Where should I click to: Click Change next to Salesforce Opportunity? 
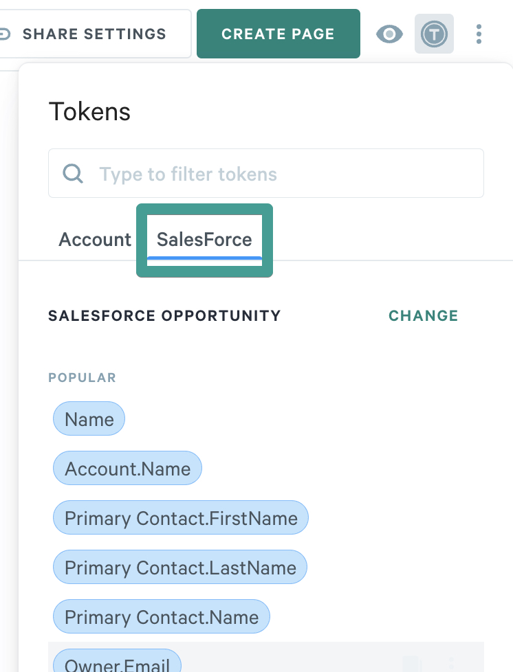click(x=423, y=316)
